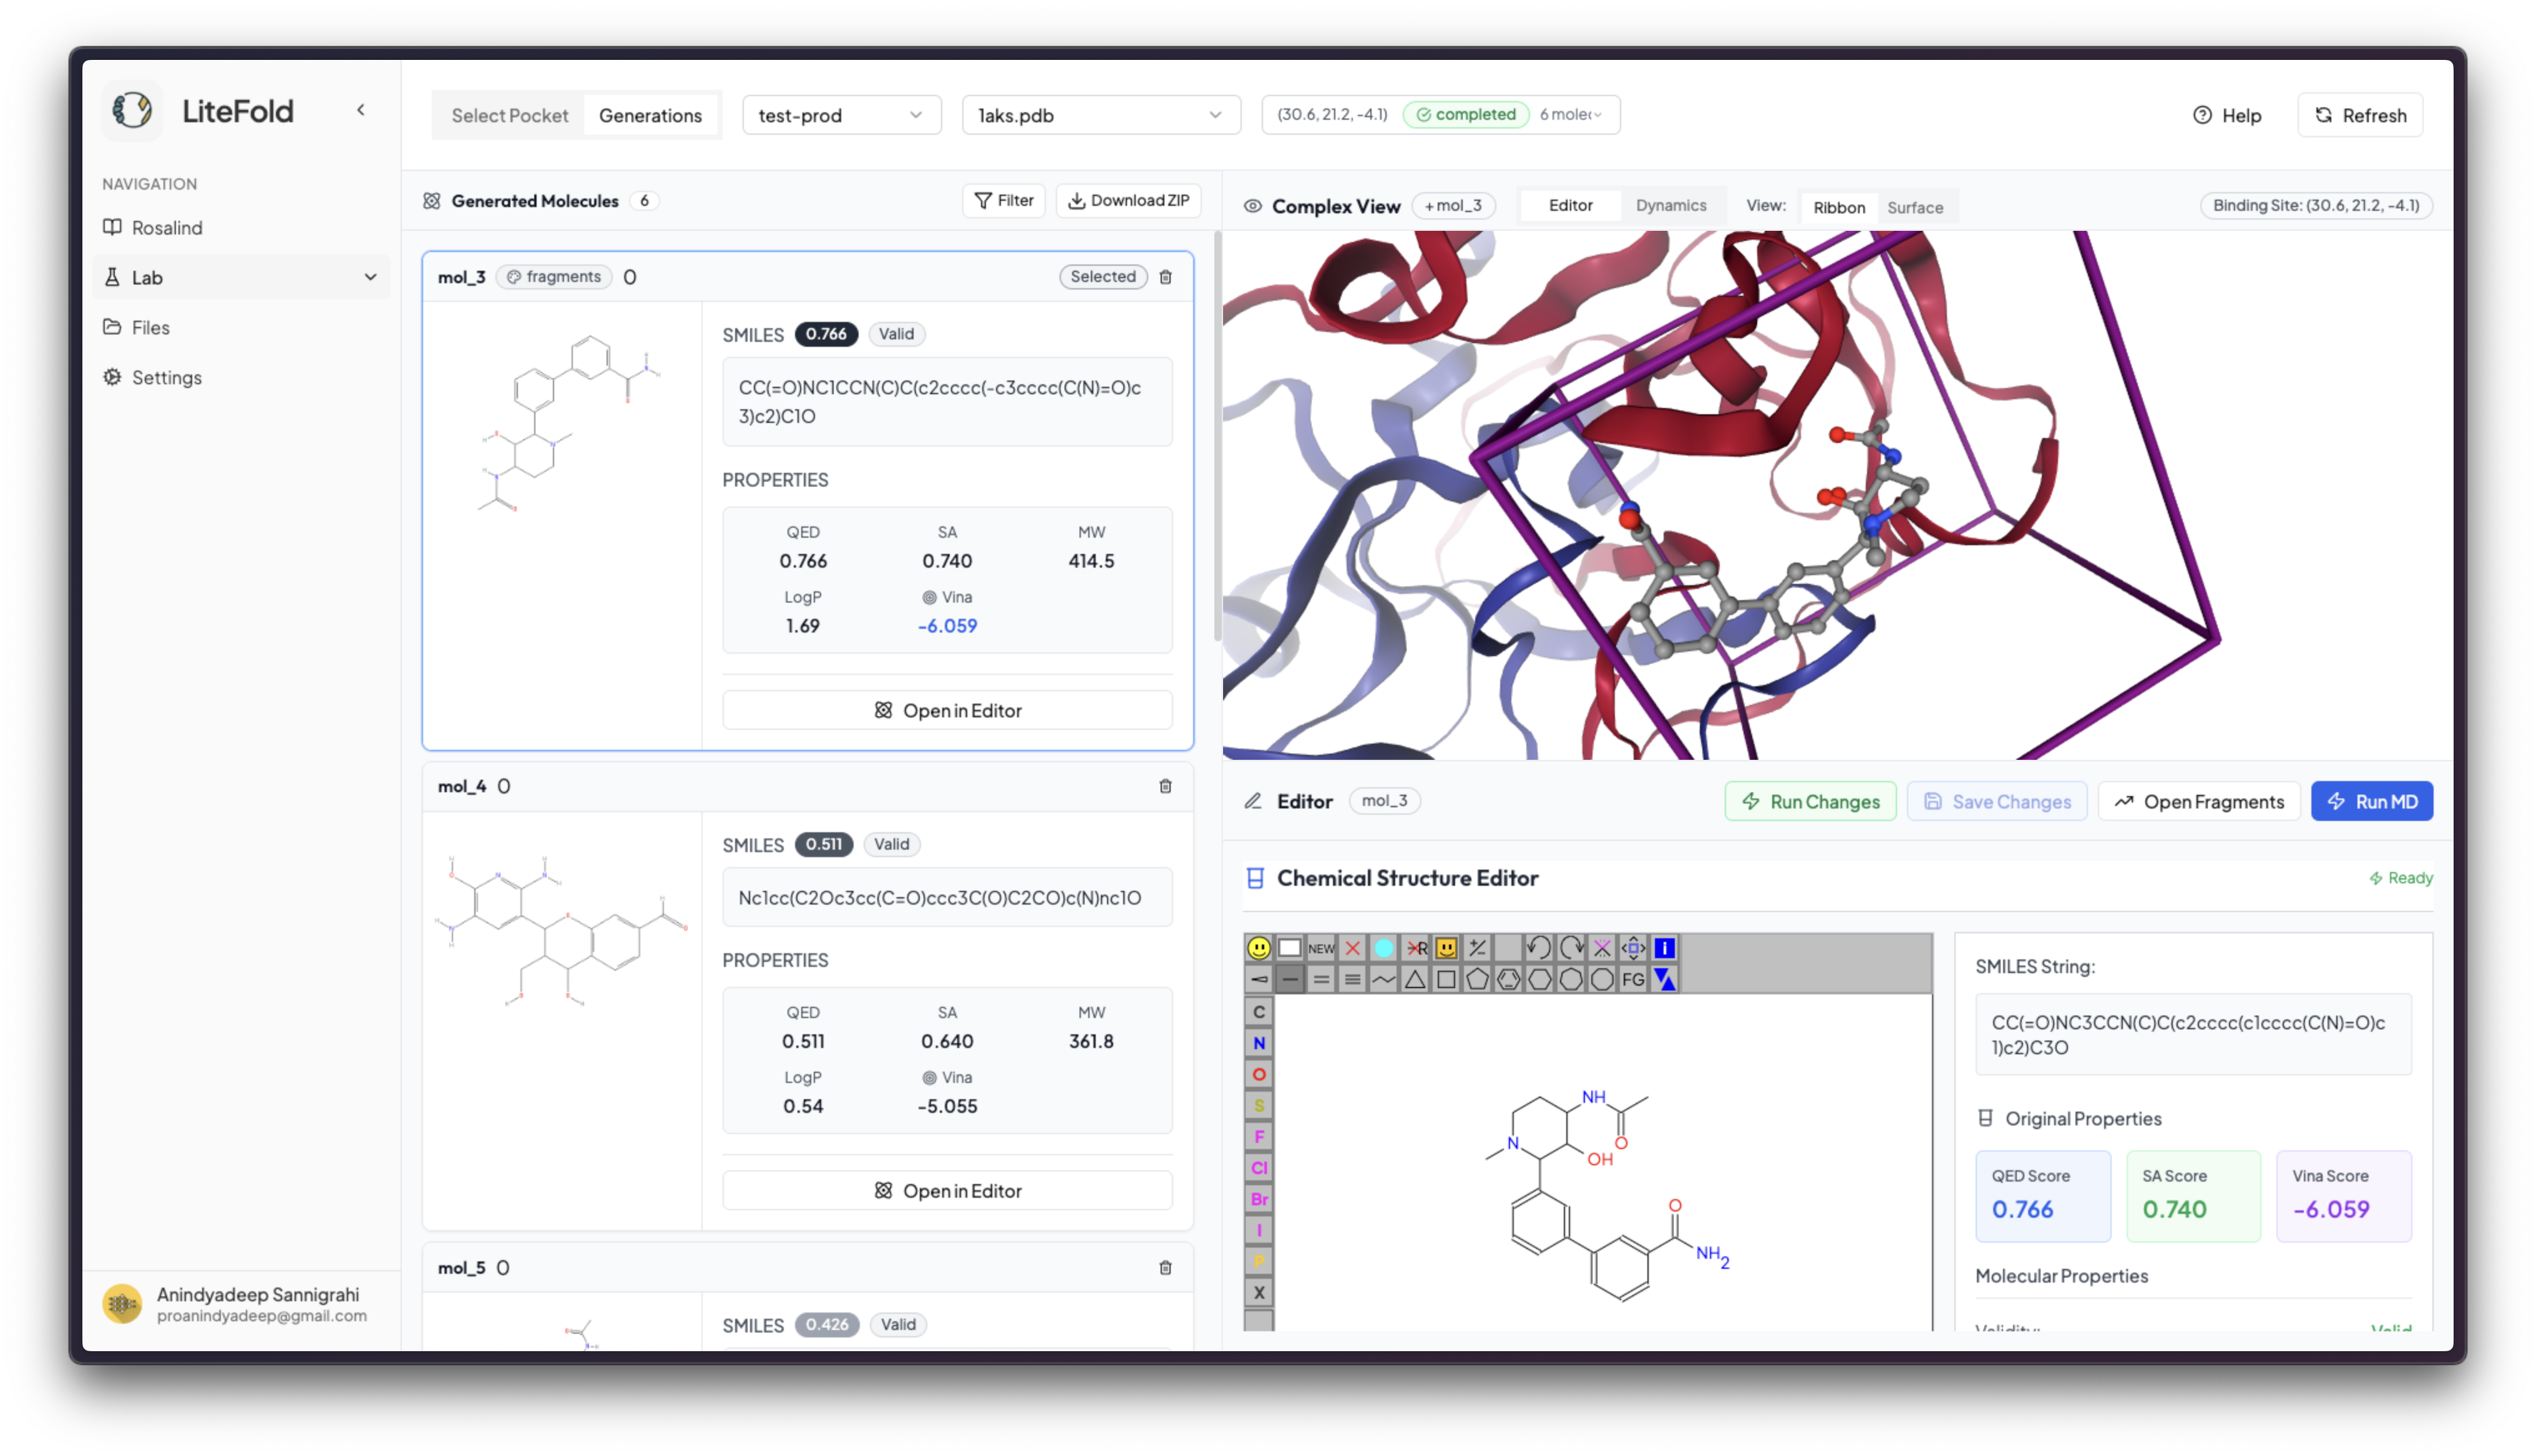Select the Carbon atom button
This screenshot has width=2536, height=1456.
(1259, 1012)
